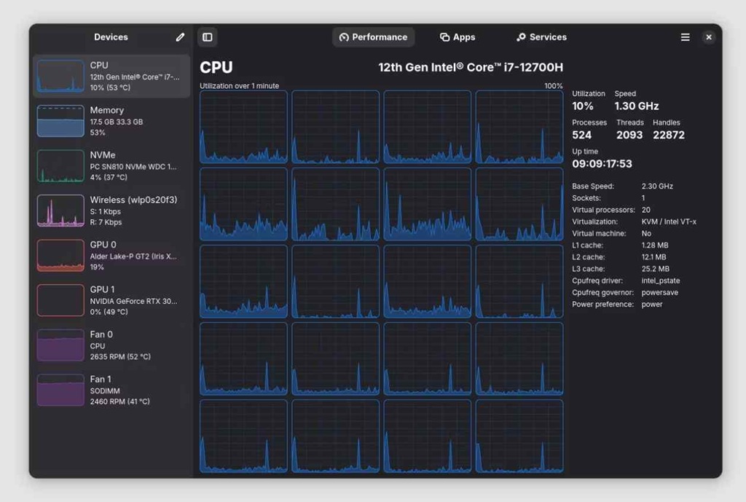This screenshot has height=502, width=746.
Task: Click the Devices sidebar header
Action: click(111, 37)
